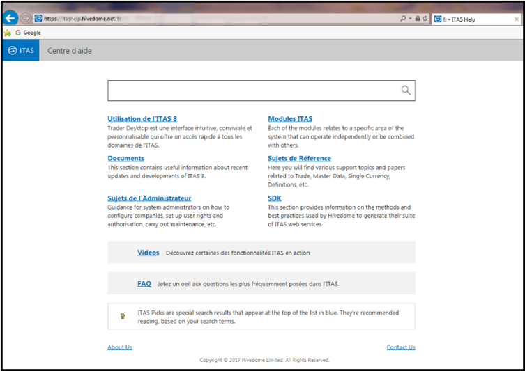Click the URL text in address bar
The image size is (525, 371).
point(82,19)
